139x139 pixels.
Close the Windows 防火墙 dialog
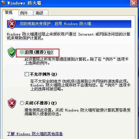[x=134, y=3]
